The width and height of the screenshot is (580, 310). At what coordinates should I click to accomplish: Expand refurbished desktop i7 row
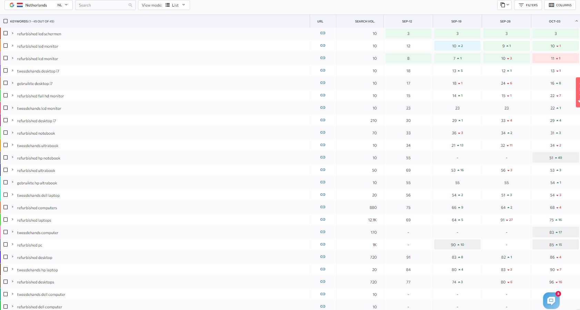[12, 120]
